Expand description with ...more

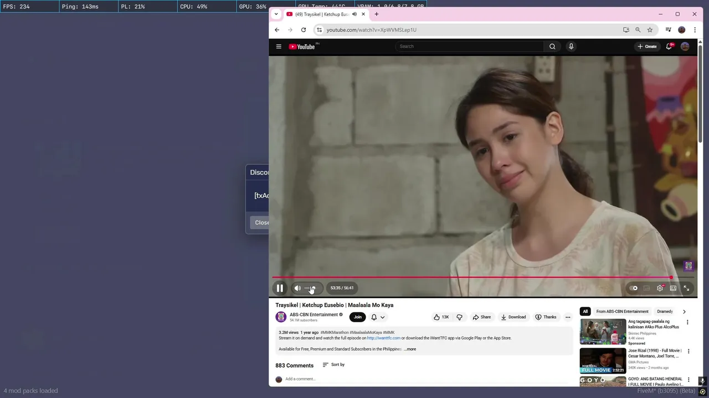(410, 349)
